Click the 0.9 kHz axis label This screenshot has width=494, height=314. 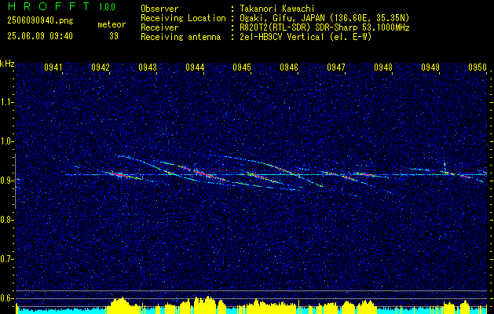tap(6, 181)
